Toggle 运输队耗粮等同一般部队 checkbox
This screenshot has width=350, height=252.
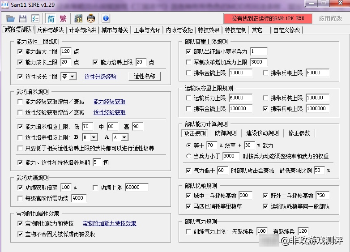pos(265,206)
